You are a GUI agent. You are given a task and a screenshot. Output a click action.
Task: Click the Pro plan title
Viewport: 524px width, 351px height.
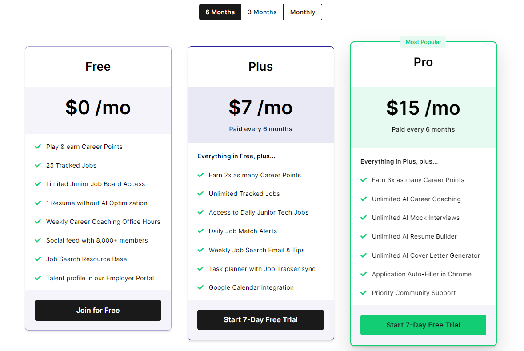pyautogui.click(x=423, y=62)
